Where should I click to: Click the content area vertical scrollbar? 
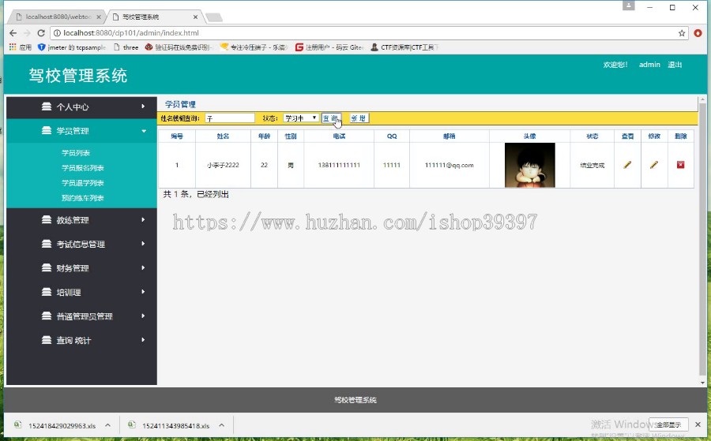702,241
